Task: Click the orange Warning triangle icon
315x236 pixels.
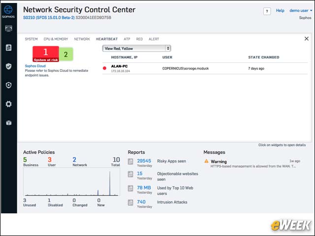Action: (x=206, y=161)
